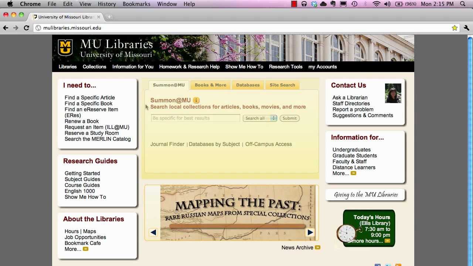Click the arrow icon beside News Archive
The width and height of the screenshot is (473, 266).
tap(317, 248)
